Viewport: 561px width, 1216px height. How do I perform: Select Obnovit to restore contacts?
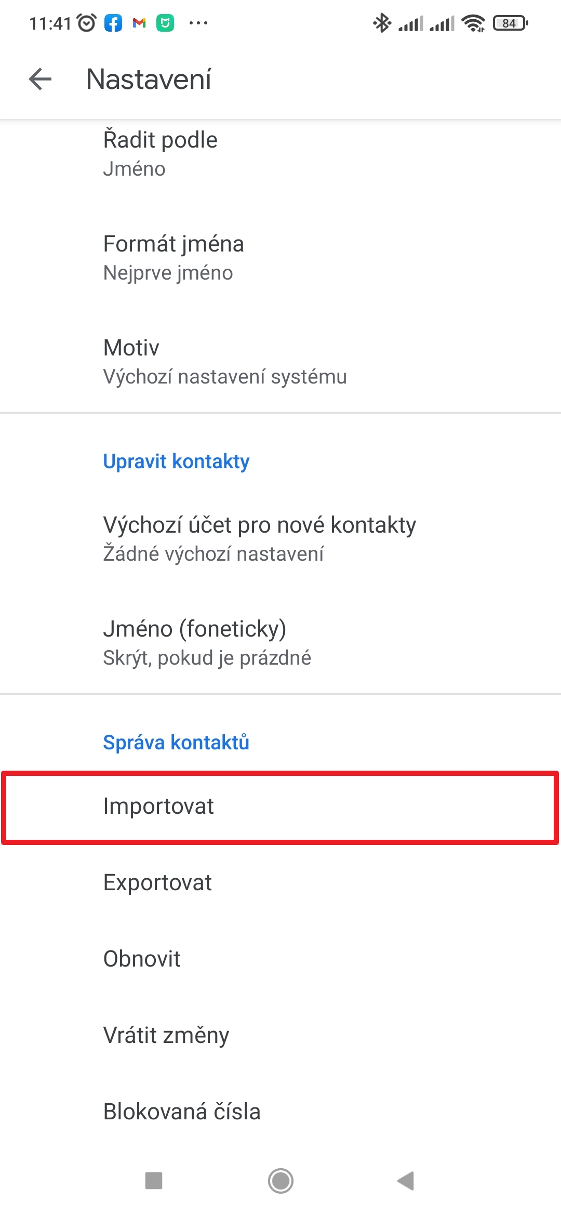(x=280, y=959)
